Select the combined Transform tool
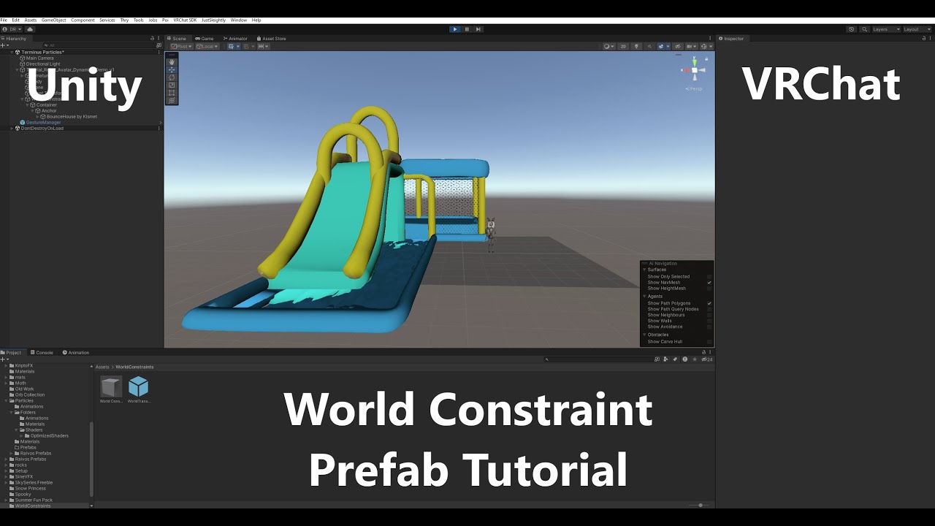This screenshot has width=935, height=526. pos(172,101)
